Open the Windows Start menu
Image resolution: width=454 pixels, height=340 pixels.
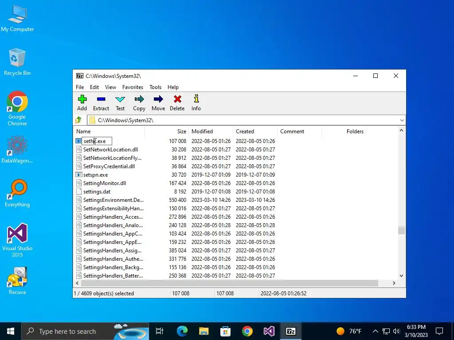[x=11, y=331]
